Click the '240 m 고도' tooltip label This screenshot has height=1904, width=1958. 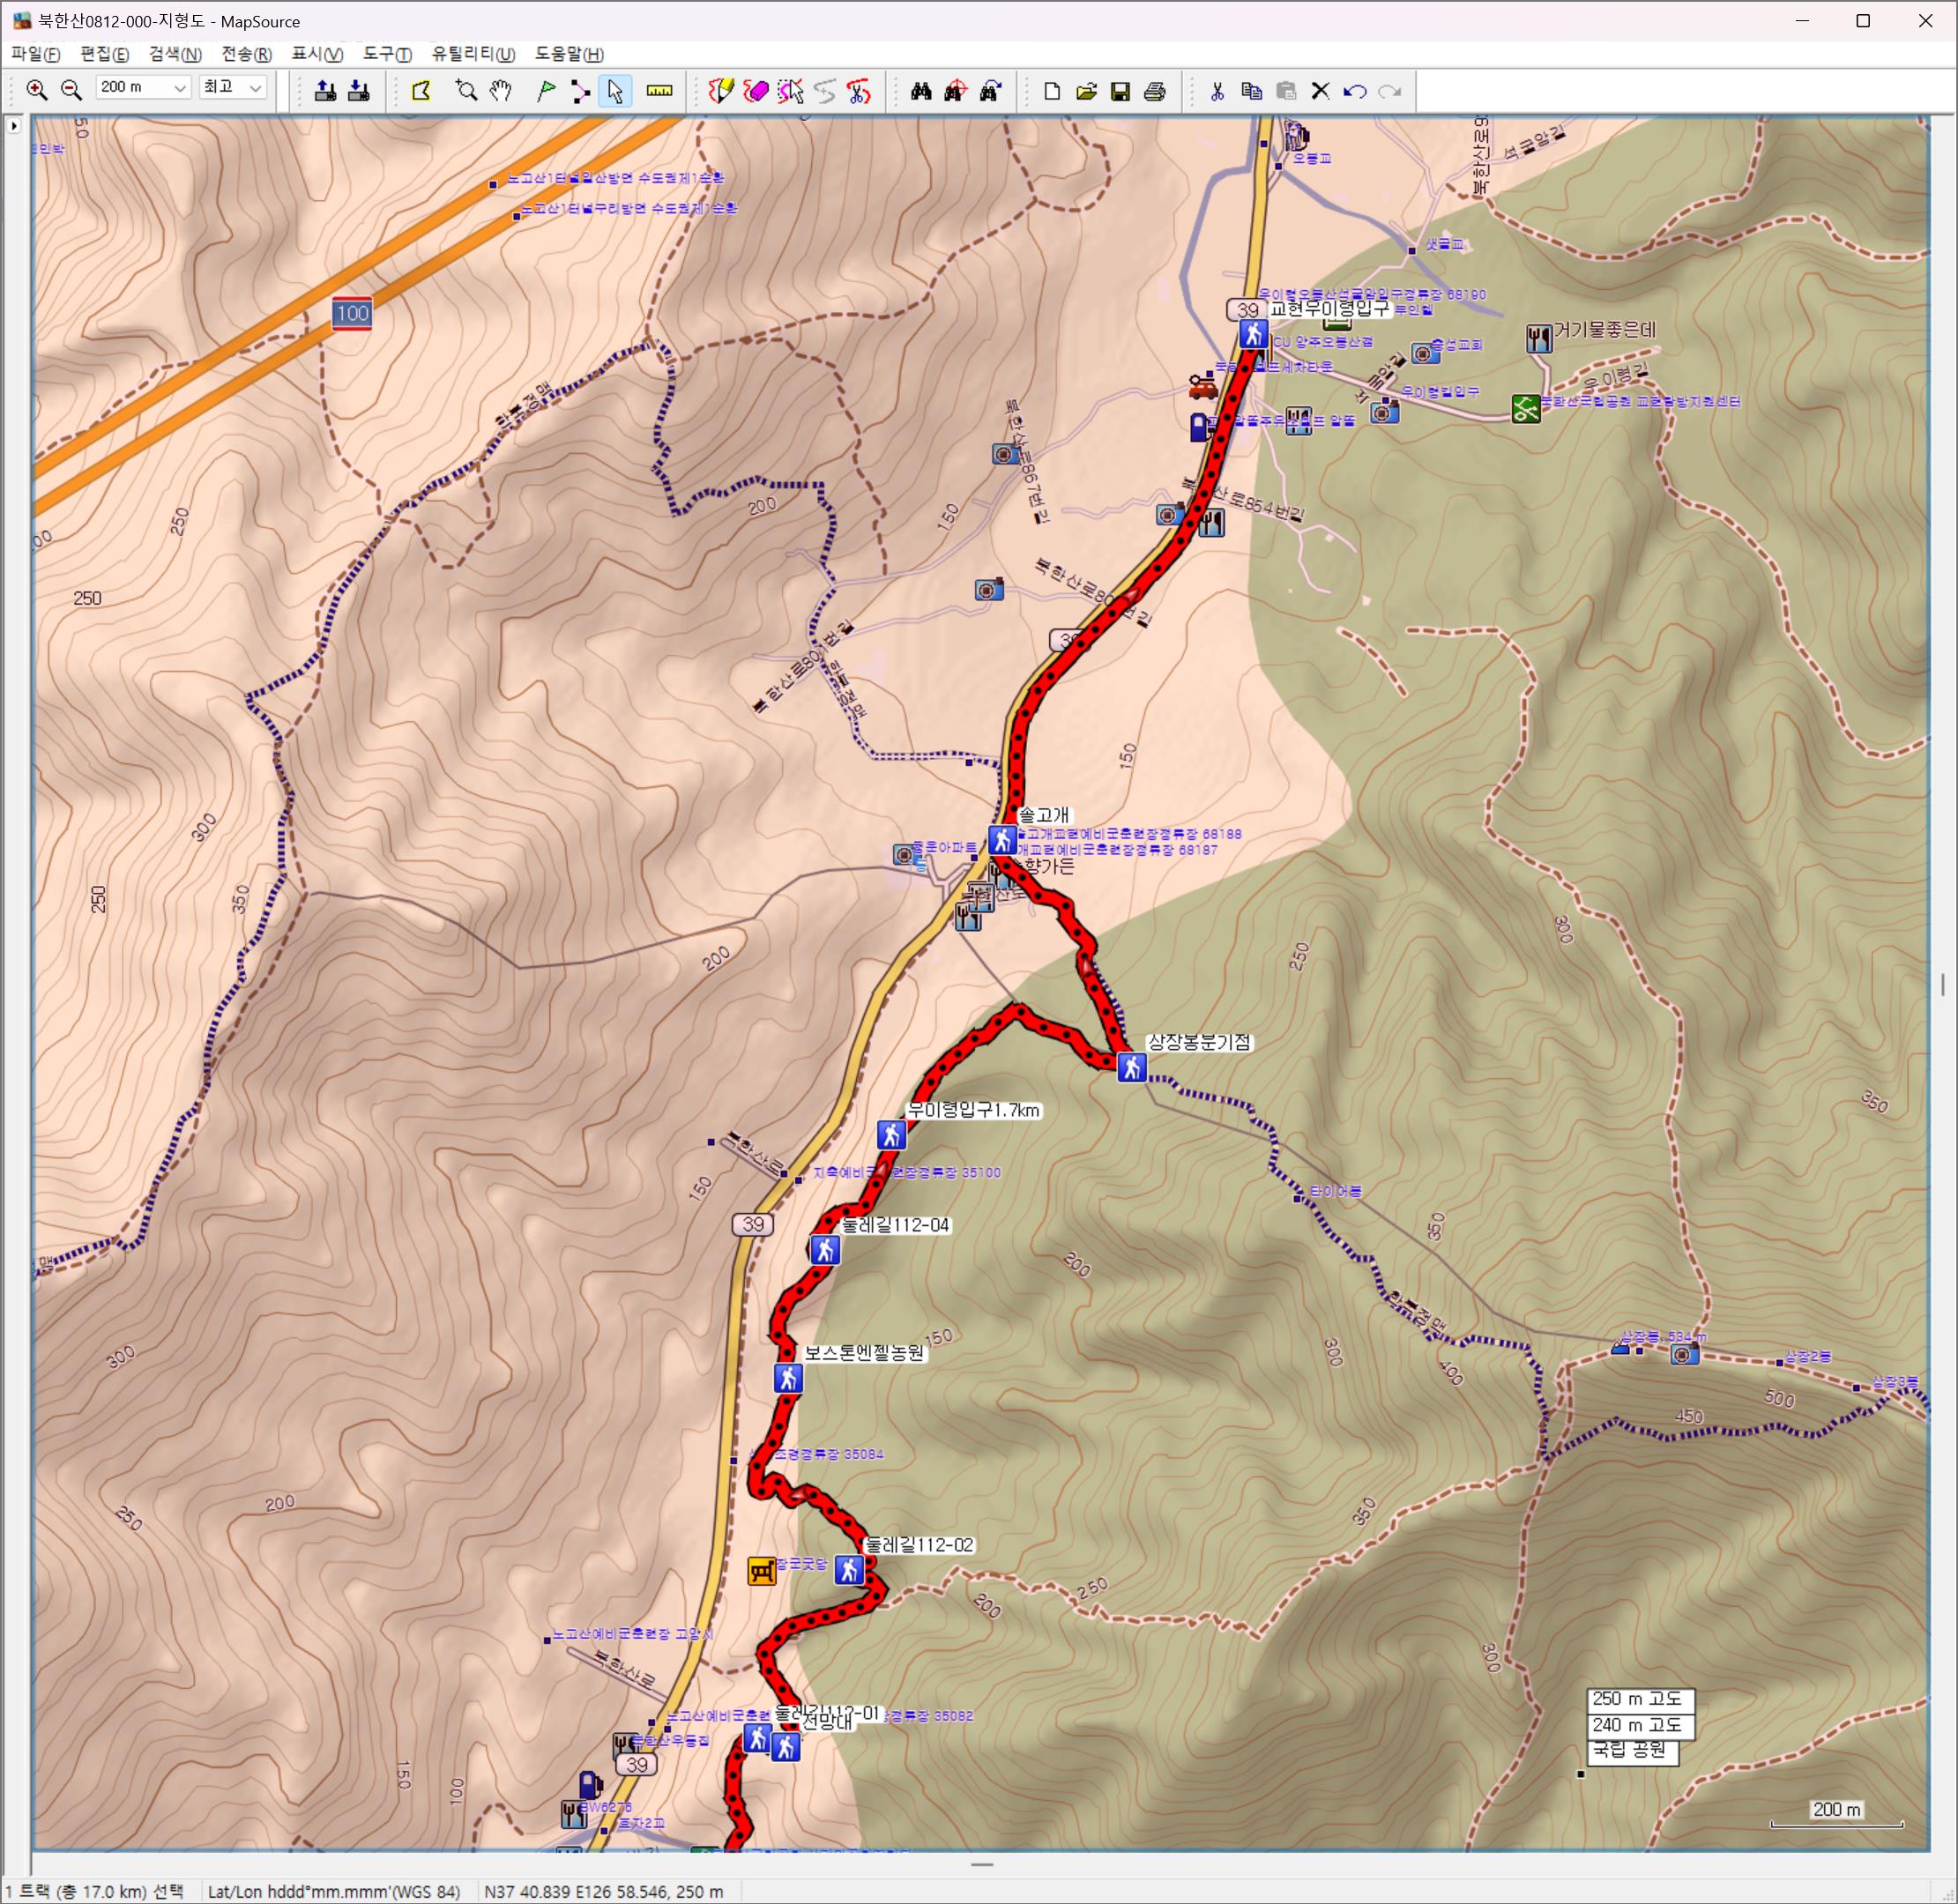click(x=1639, y=1725)
